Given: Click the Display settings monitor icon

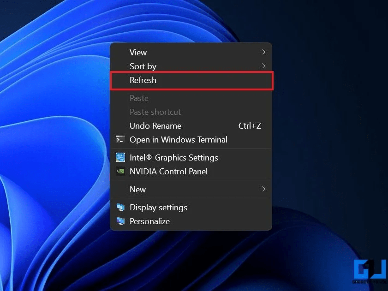Looking at the screenshot, I should pyautogui.click(x=120, y=208).
